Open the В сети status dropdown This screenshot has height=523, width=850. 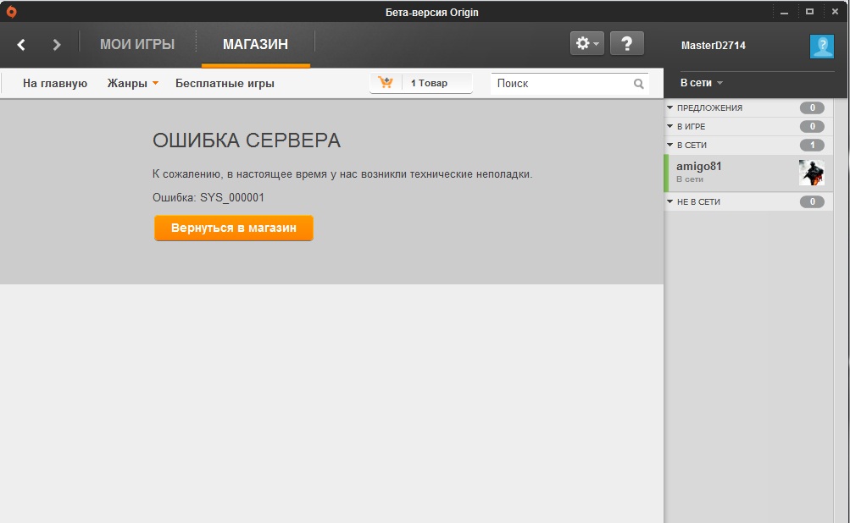tap(702, 83)
